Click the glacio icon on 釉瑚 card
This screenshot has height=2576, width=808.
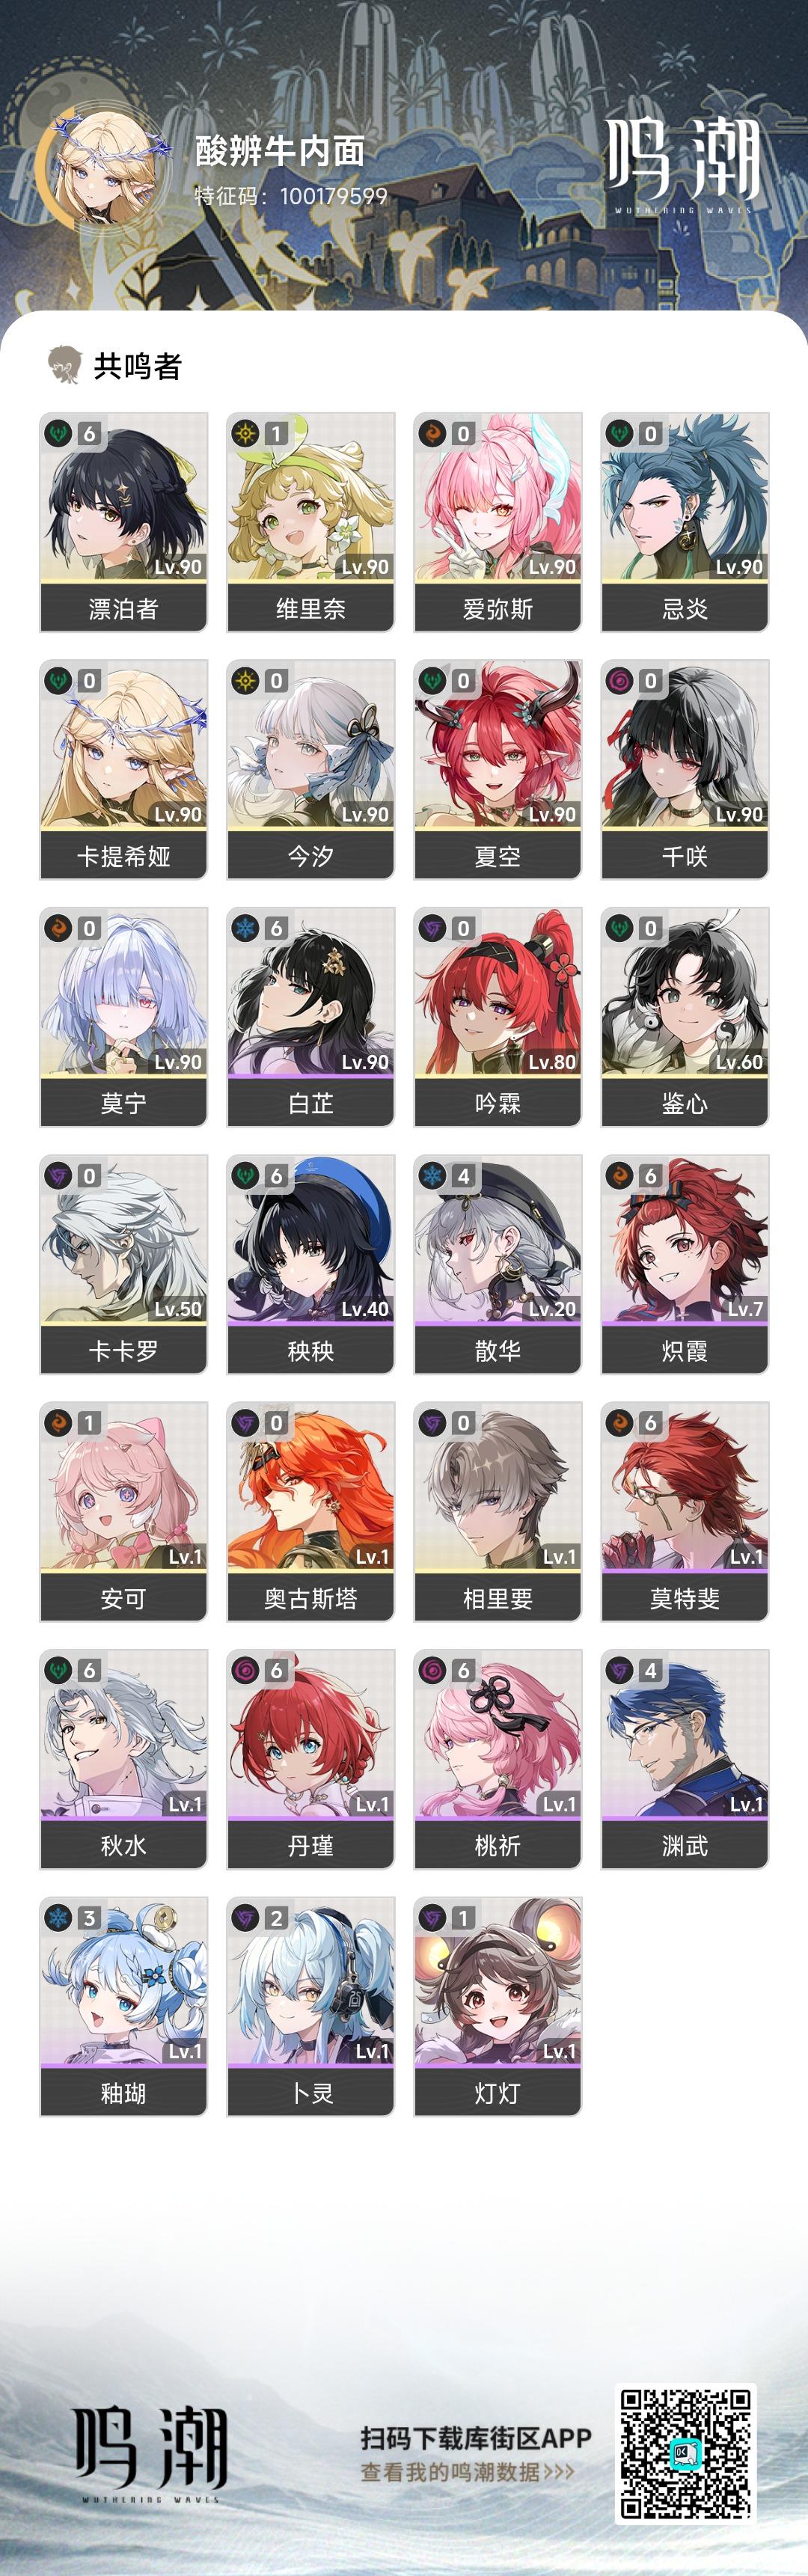[59, 1917]
